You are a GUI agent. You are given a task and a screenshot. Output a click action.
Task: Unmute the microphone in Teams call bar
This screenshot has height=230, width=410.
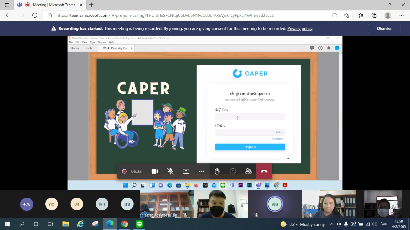click(x=170, y=171)
